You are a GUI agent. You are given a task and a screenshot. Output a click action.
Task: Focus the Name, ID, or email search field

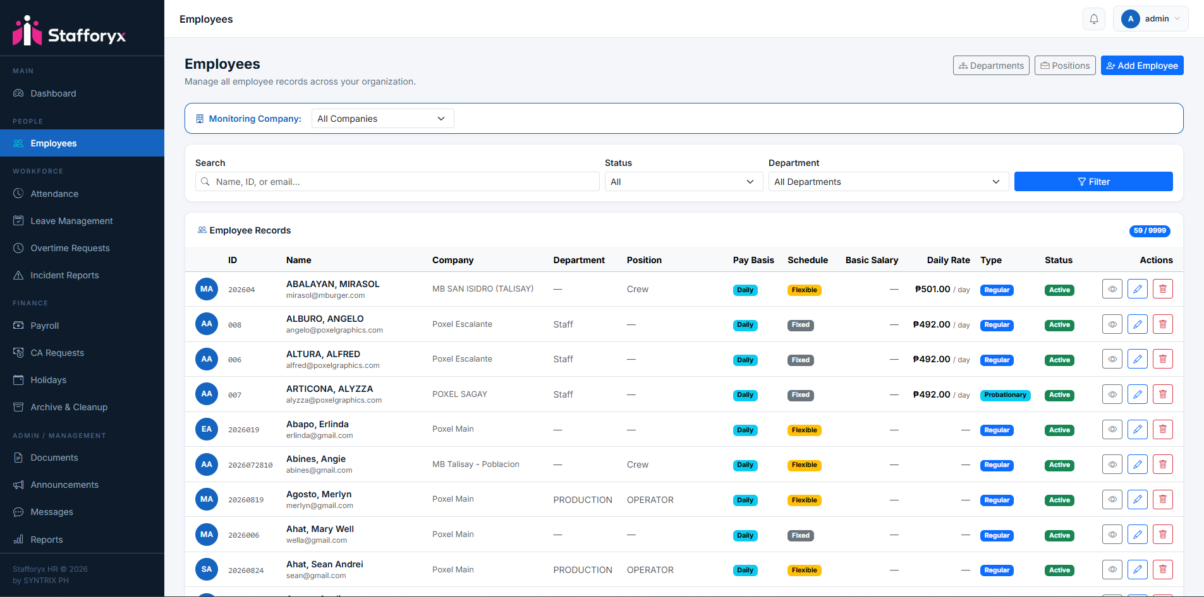click(x=398, y=182)
